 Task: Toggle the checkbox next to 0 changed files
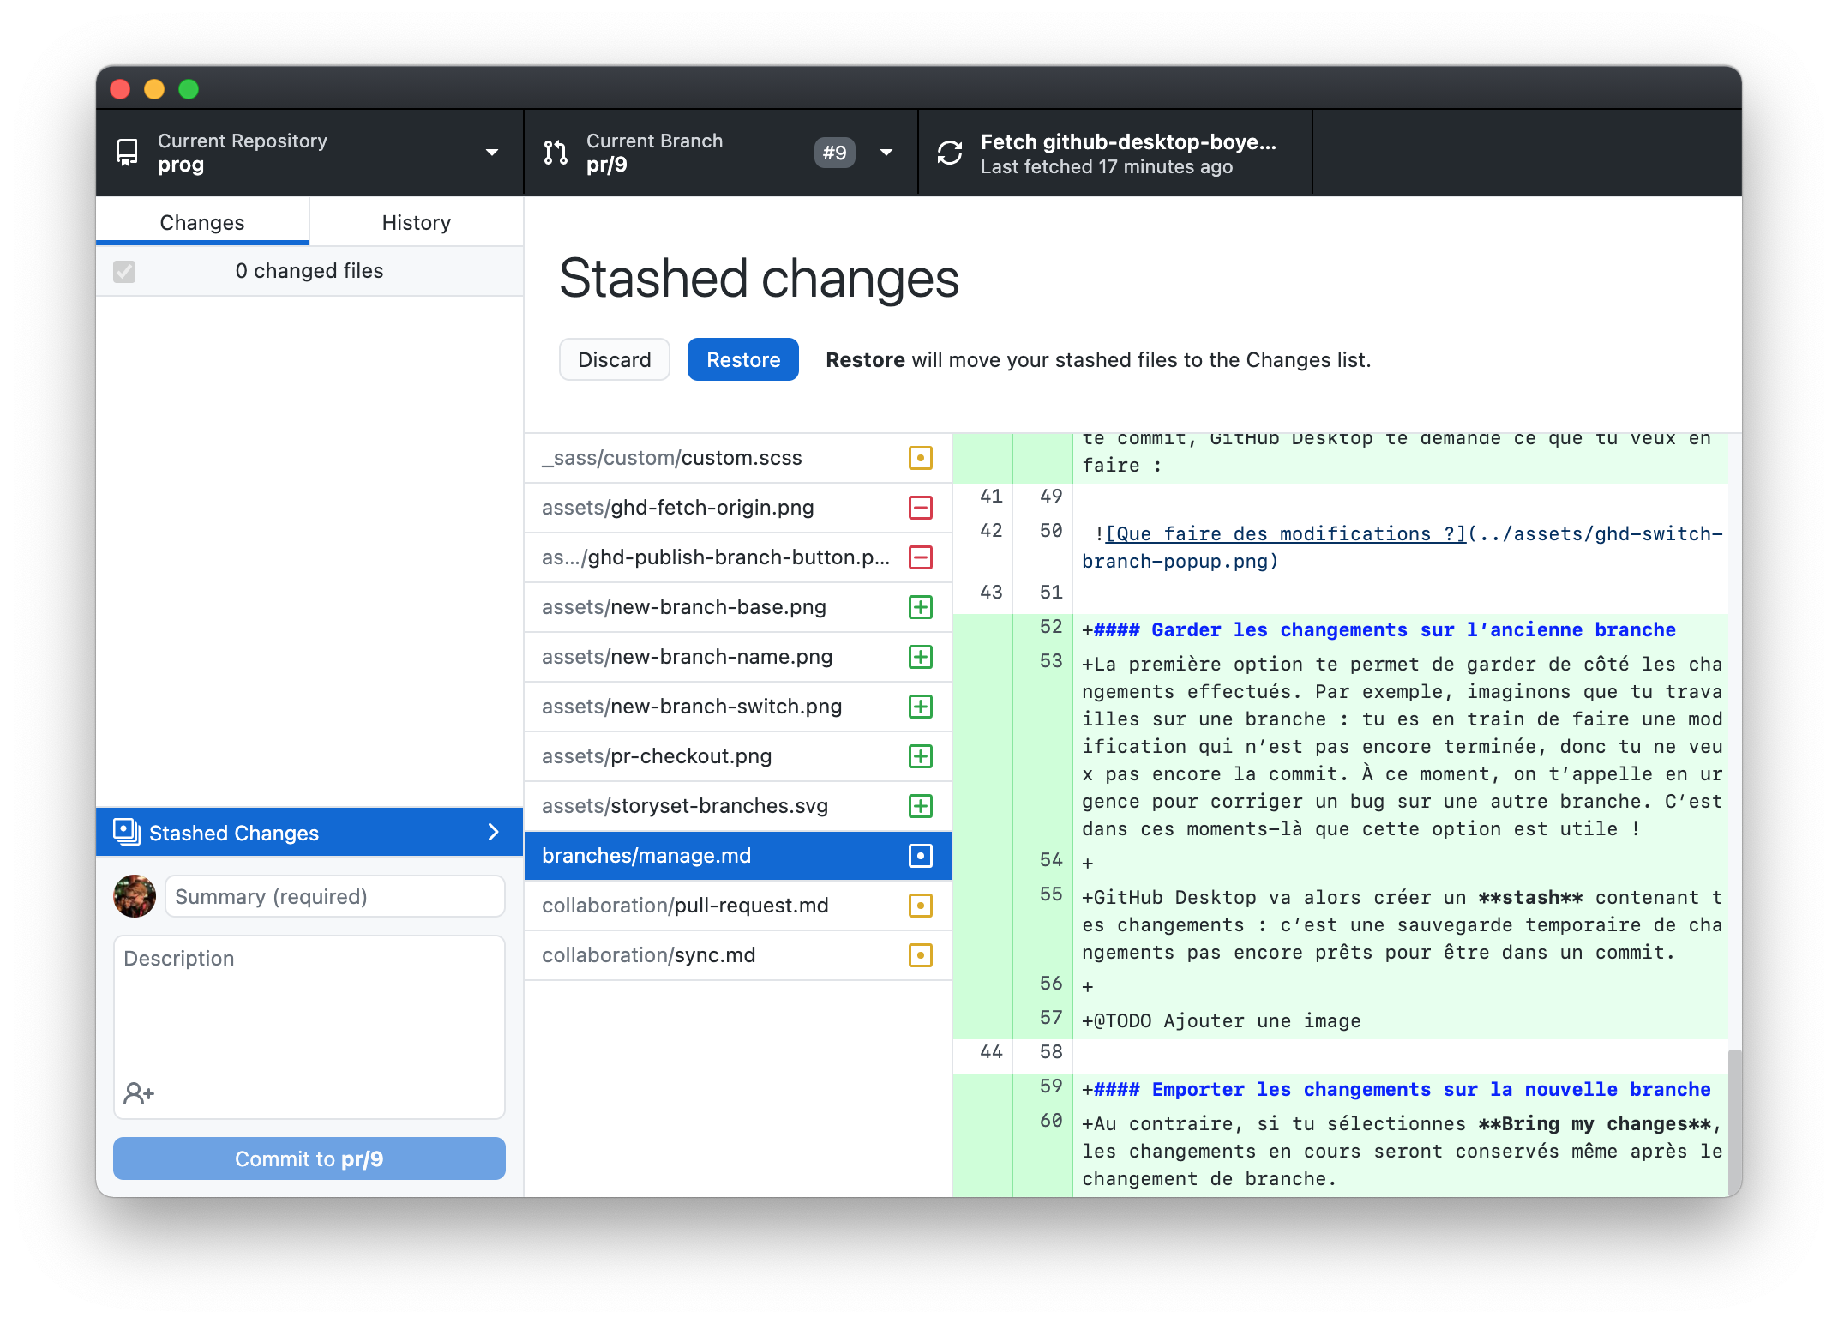[123, 271]
